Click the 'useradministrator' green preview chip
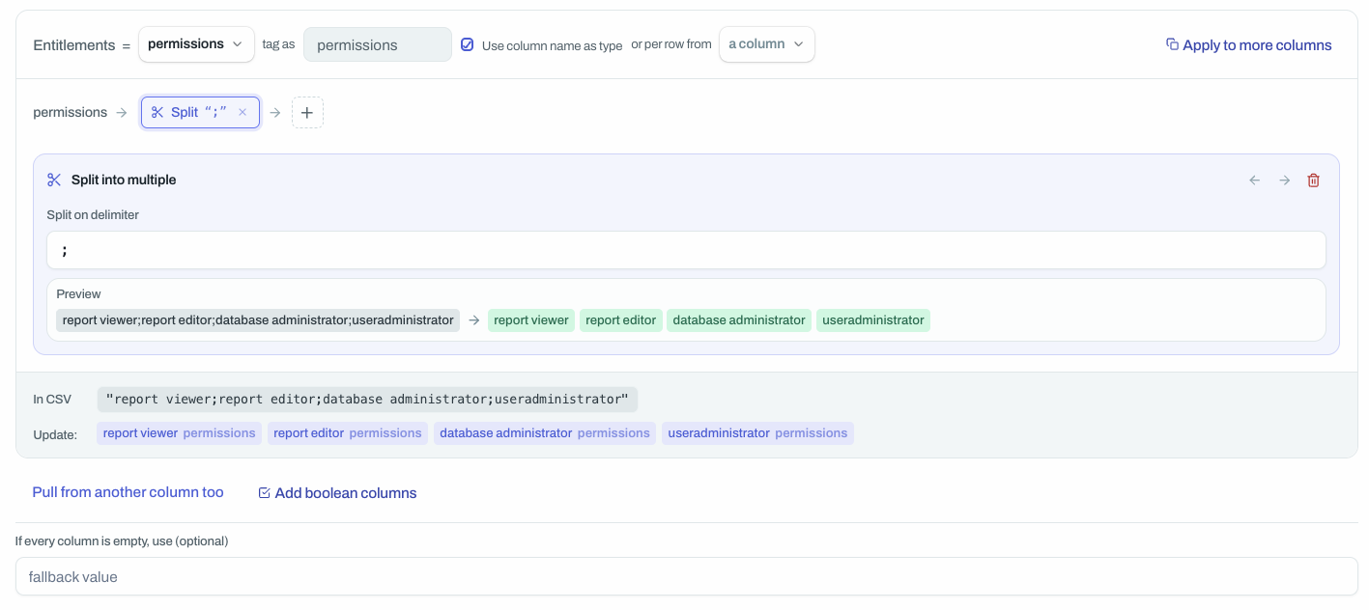The height and width of the screenshot is (610, 1369). click(873, 320)
